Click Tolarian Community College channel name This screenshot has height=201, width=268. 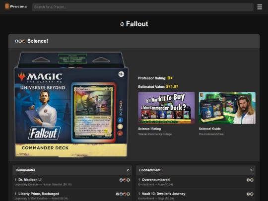click(x=155, y=134)
